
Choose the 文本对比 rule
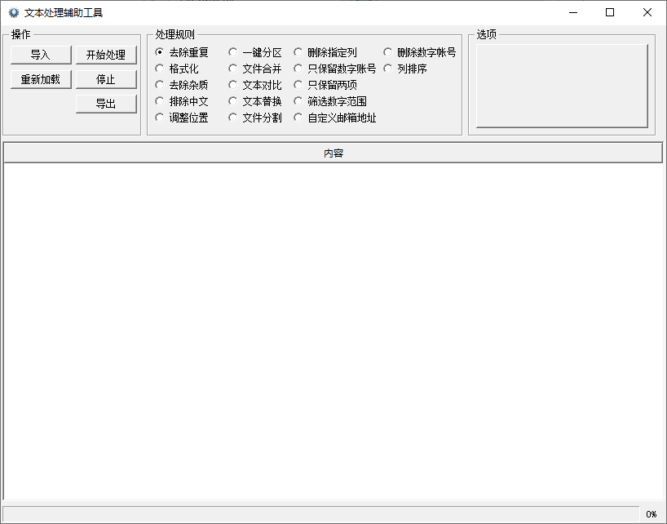[x=255, y=85]
